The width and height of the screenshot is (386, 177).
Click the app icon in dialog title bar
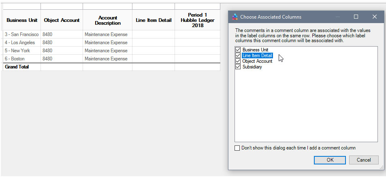(x=235, y=17)
